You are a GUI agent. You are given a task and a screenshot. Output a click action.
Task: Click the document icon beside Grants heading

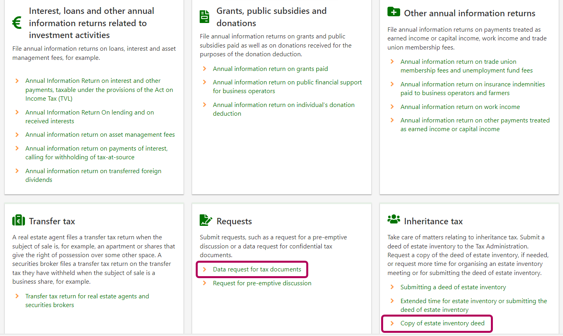click(204, 17)
